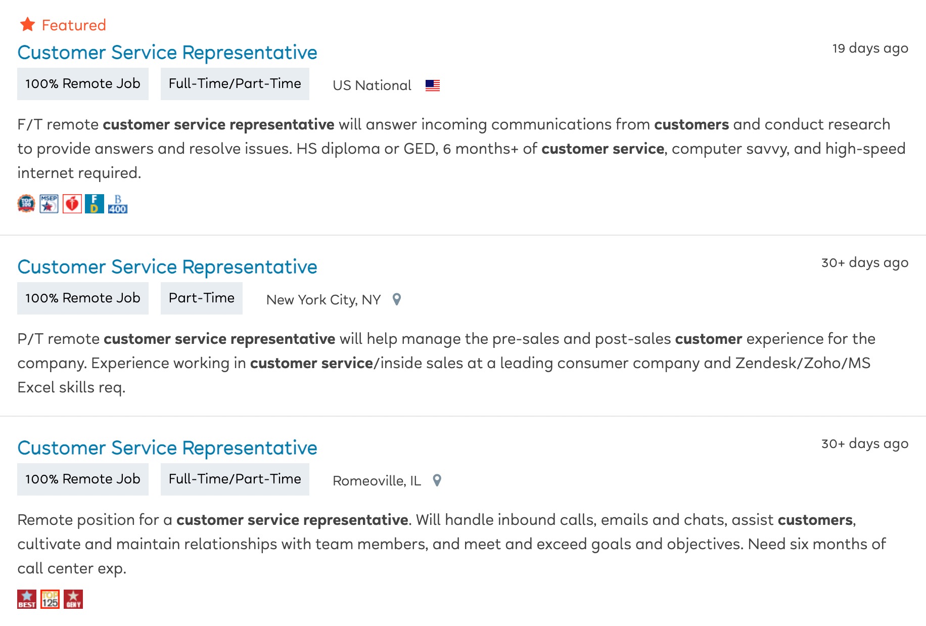Click the red Best star badge
The image size is (926, 626).
coord(27,599)
